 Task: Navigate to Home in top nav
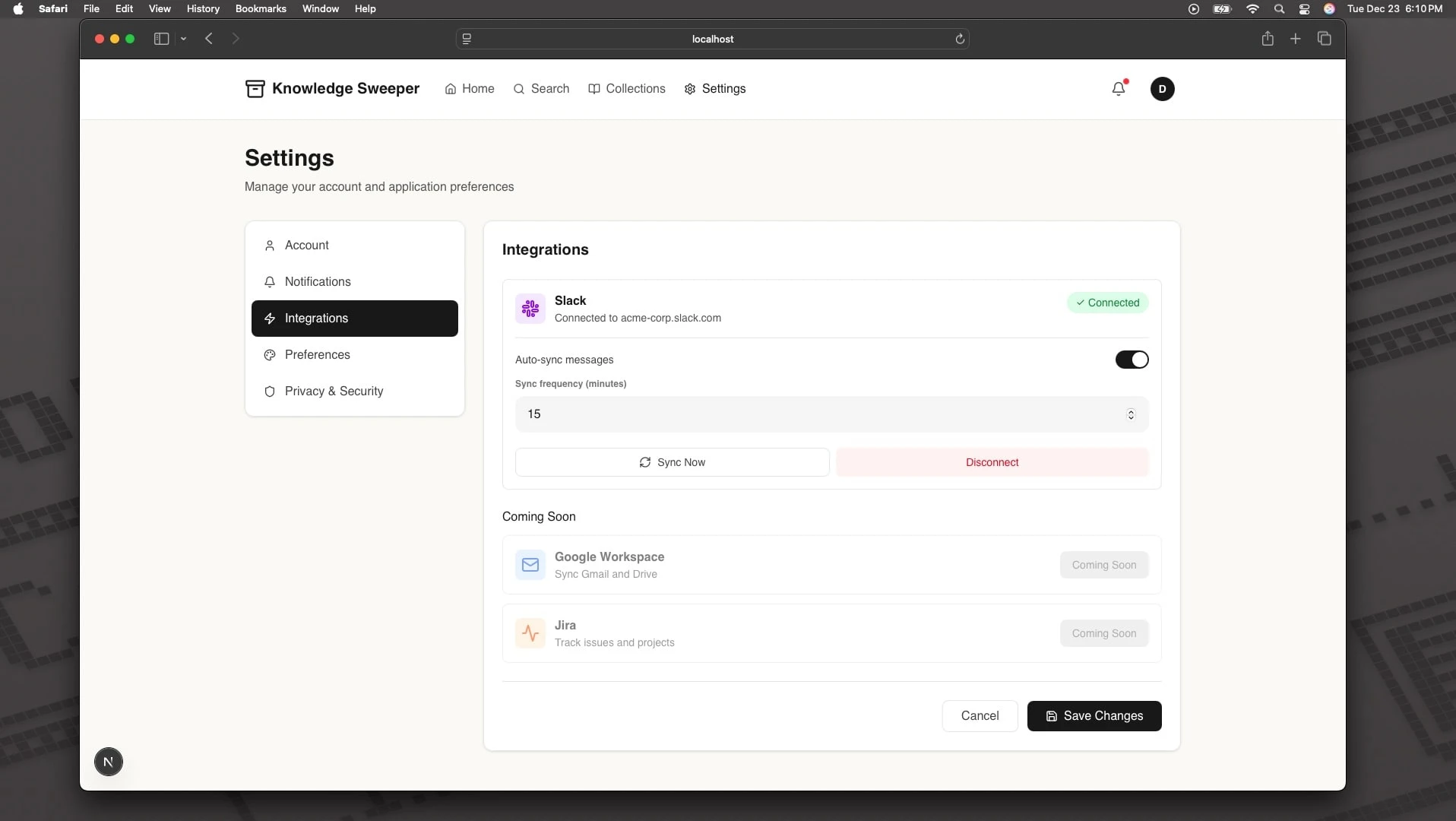point(470,89)
